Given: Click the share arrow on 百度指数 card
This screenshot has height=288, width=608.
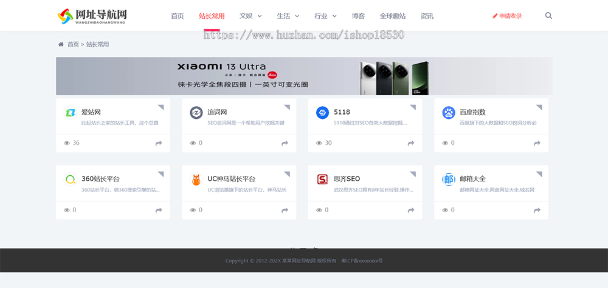Looking at the screenshot, I should pos(537,144).
